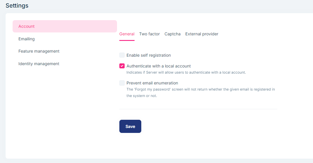Tick the Enable self registration checkbox
Screen dimensions: 313x163
coord(122,55)
